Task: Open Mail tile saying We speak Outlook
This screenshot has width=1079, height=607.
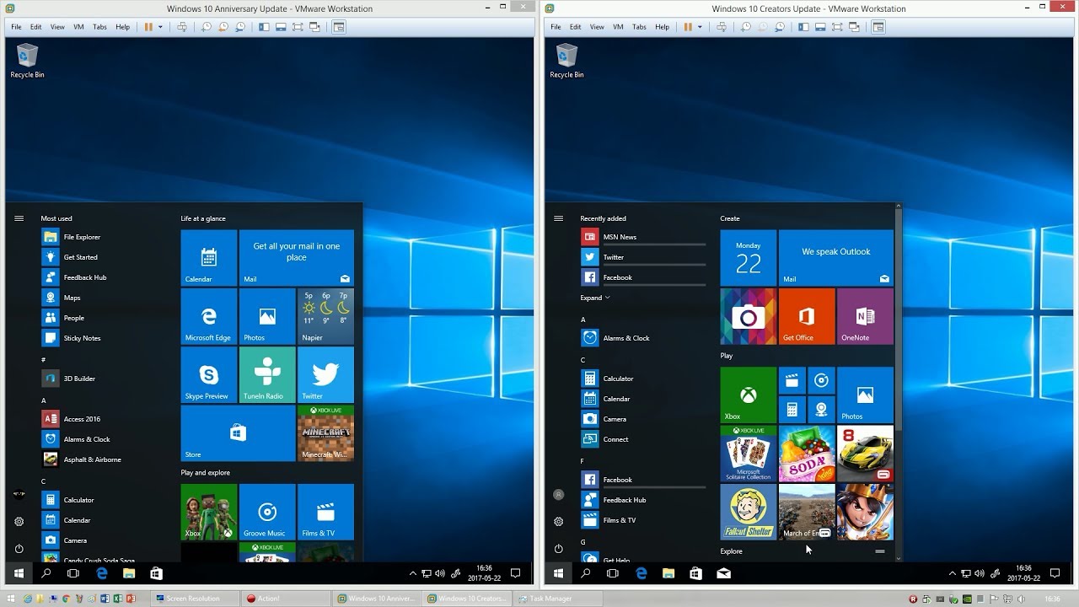Action: click(x=836, y=257)
